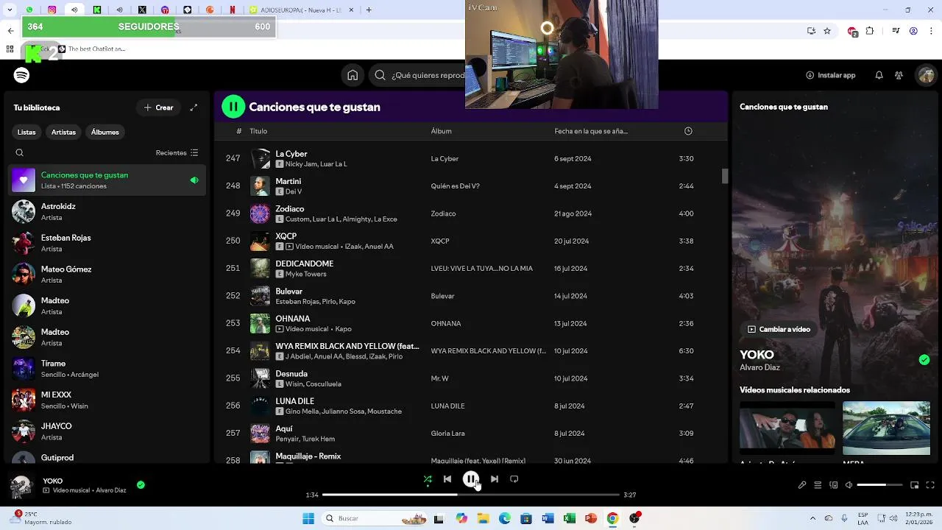Open JHAYCO artist in library
942x530 pixels.
107,431
